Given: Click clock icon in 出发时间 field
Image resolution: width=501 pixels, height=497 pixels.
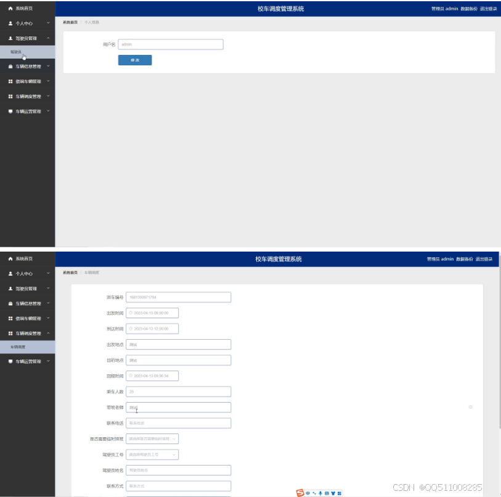Looking at the screenshot, I should [x=131, y=313].
